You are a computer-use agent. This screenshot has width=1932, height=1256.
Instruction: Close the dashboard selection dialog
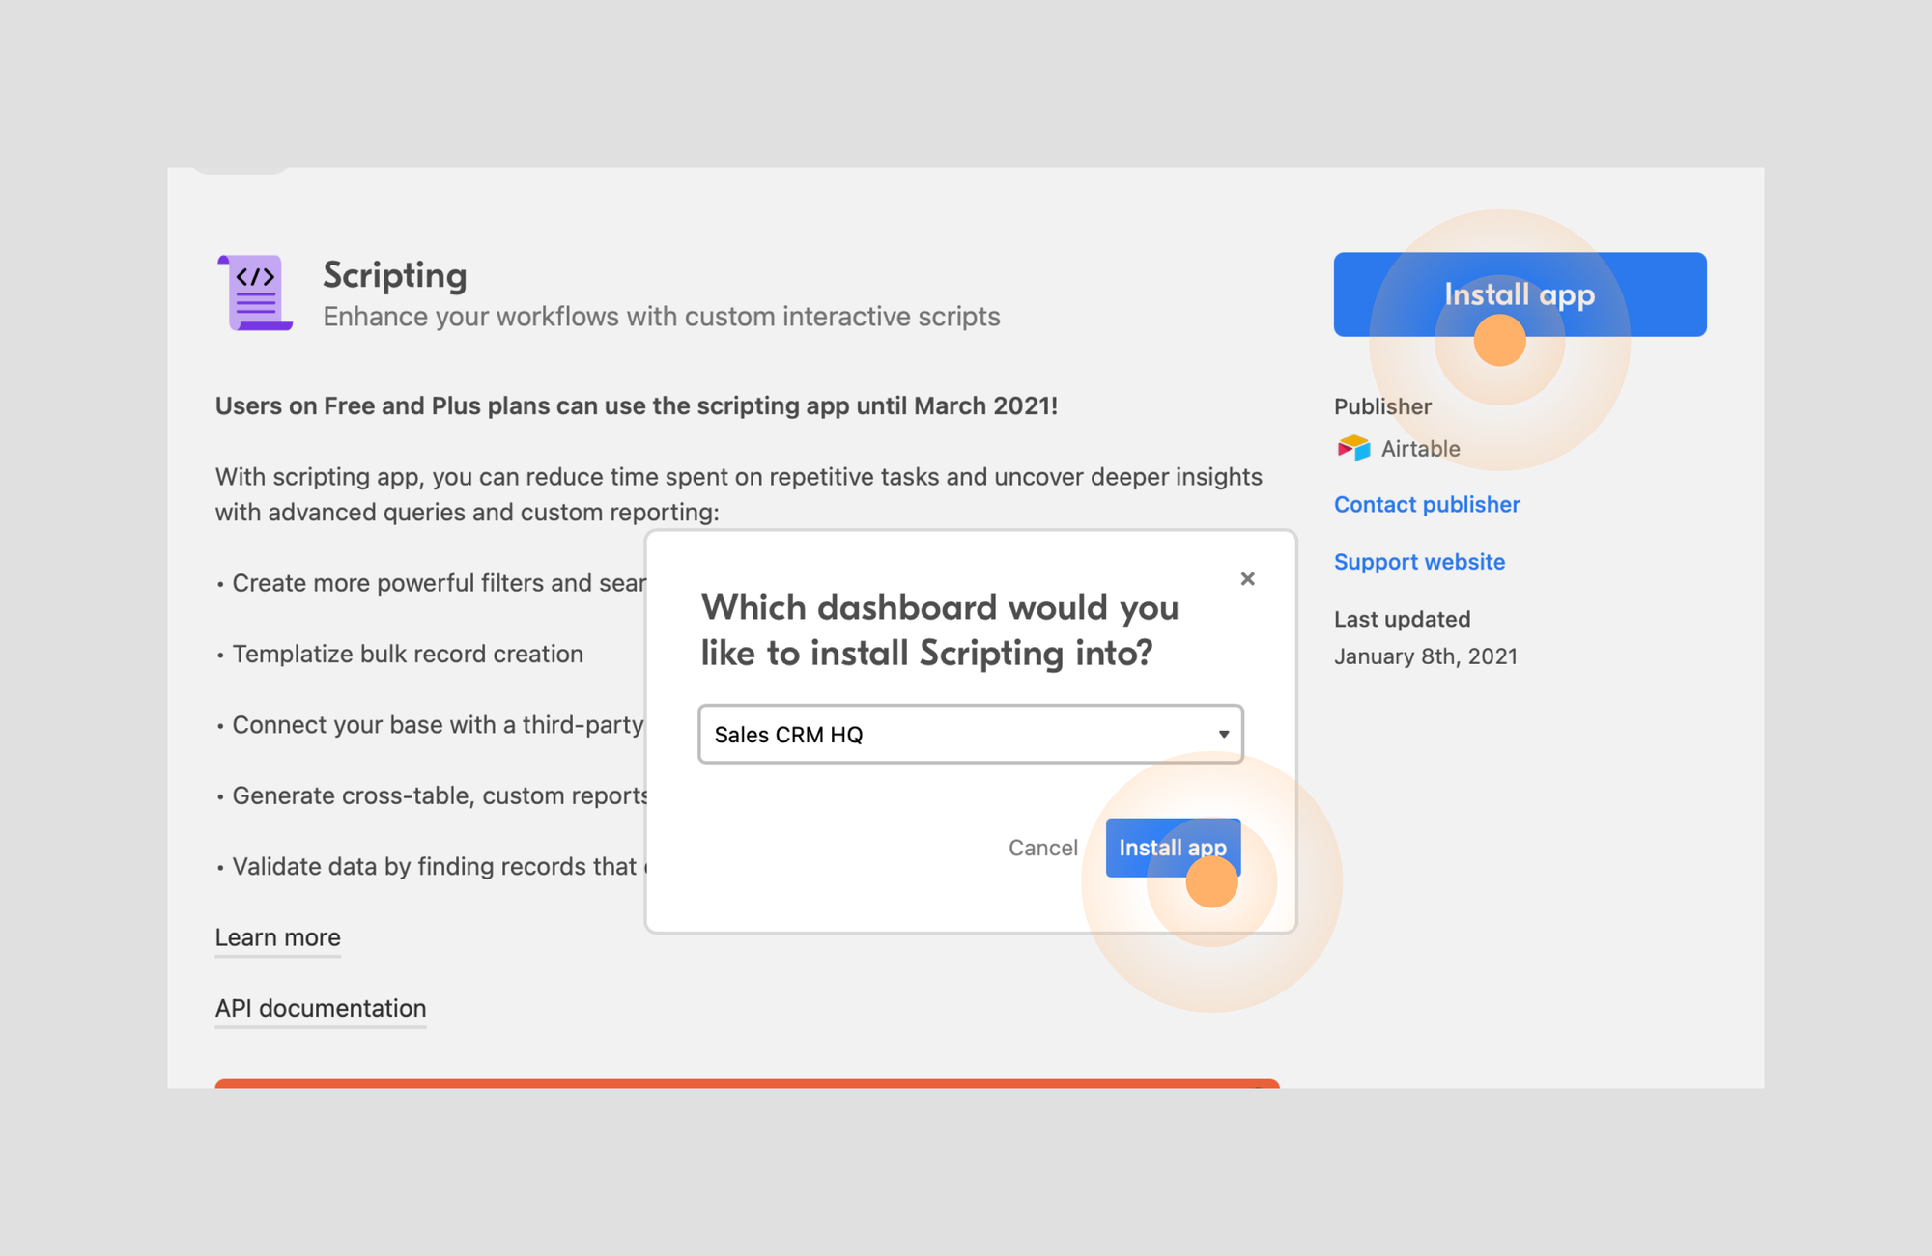(x=1247, y=579)
